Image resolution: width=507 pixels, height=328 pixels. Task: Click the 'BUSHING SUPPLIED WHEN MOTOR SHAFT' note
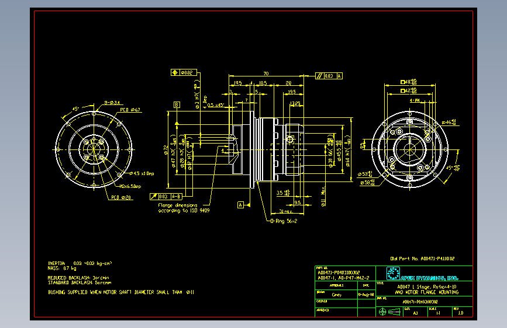pyautogui.click(x=121, y=292)
